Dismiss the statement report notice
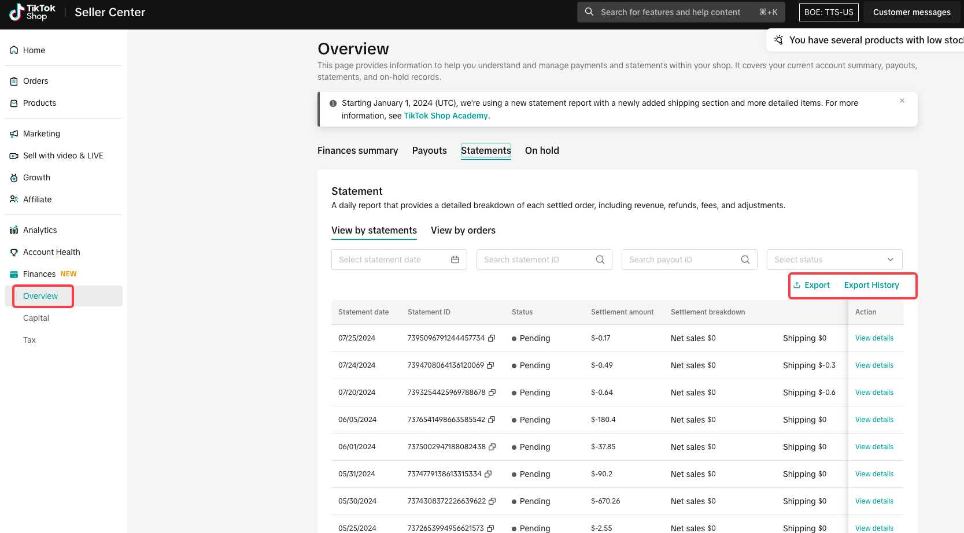The height and width of the screenshot is (533, 964). coord(902,101)
